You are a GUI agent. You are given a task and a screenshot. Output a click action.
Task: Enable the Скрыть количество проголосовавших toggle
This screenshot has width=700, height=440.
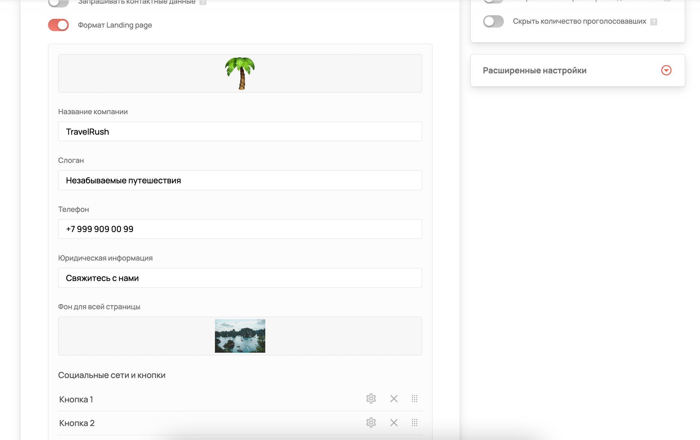[x=493, y=21]
